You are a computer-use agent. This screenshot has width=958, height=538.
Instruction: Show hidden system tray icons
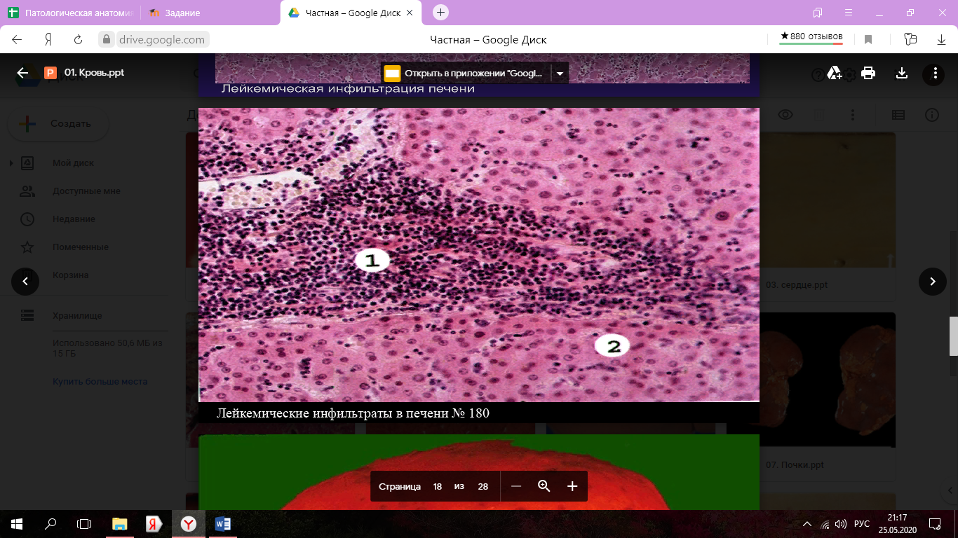(808, 524)
